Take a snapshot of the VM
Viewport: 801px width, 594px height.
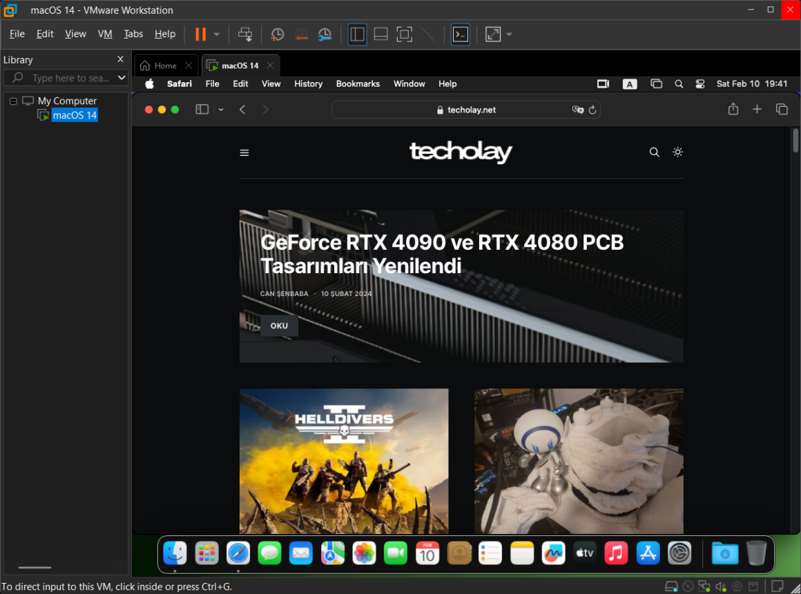(x=277, y=34)
